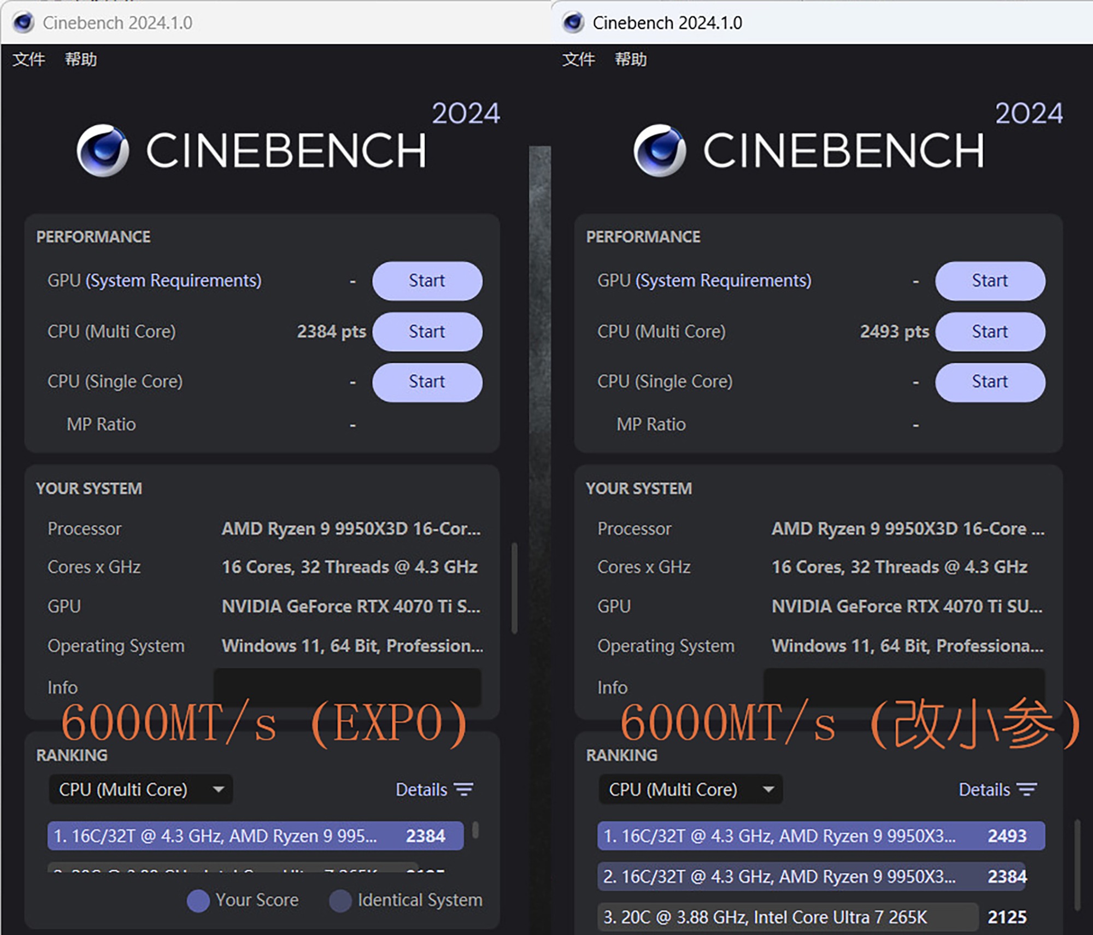Open the CPU (Multi Core) ranking dropdown in the right window
Viewport: 1093px width, 935px height.
tap(690, 789)
